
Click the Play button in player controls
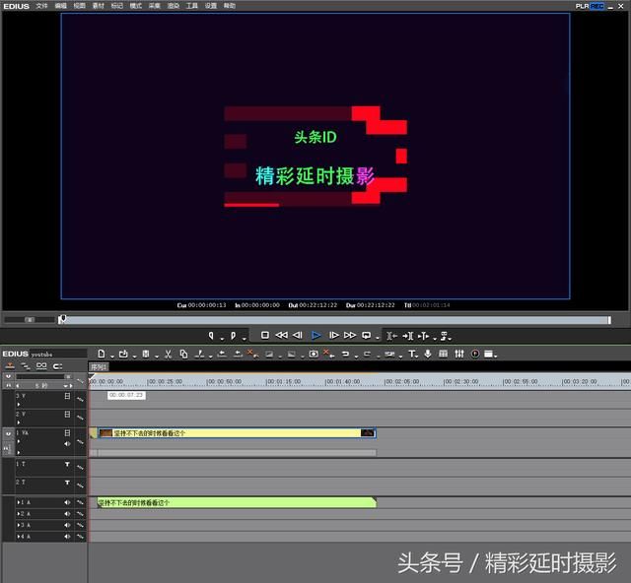tap(316, 335)
